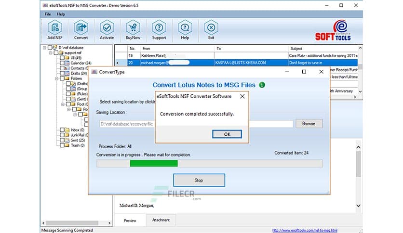The width and height of the screenshot is (403, 233).
Task: Toggle the Inbox (0) checkbox
Action: [x=62, y=130]
